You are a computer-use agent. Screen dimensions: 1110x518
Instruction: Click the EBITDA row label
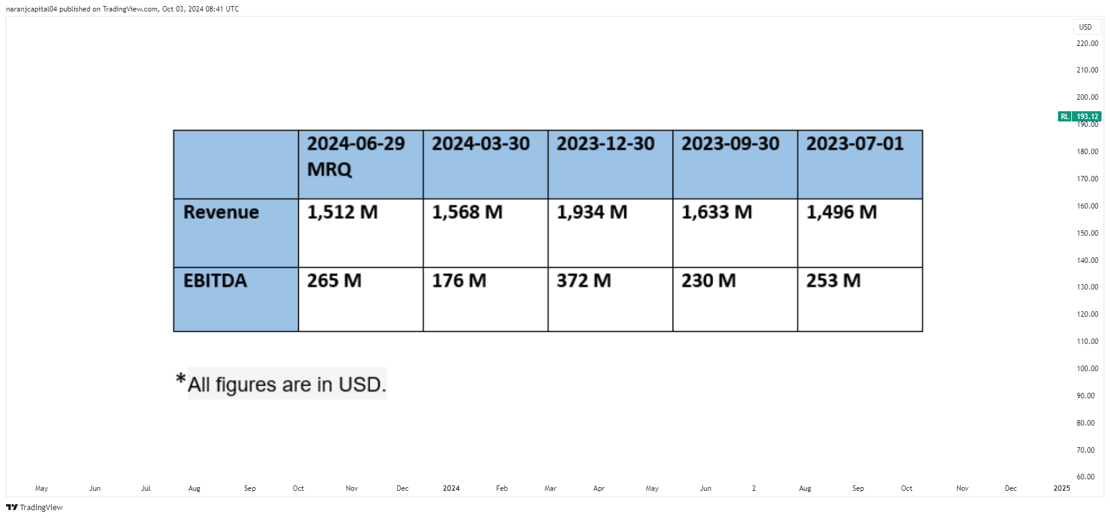[x=215, y=281]
